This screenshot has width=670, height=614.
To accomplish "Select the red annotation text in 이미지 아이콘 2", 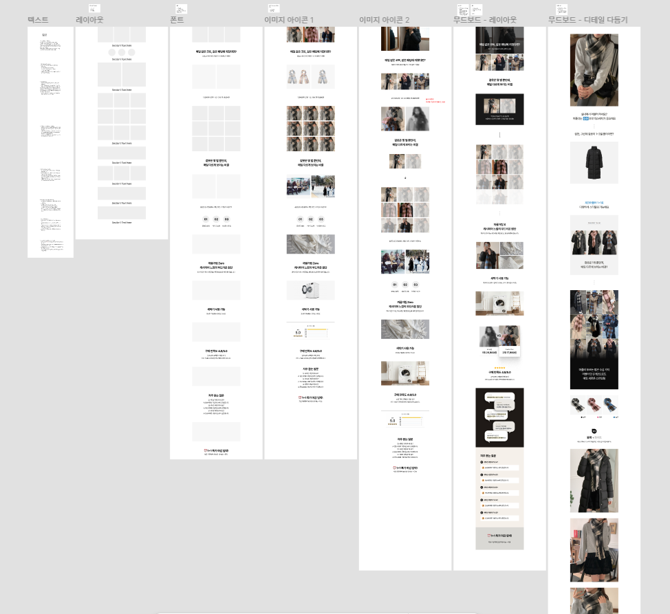I will pos(435,101).
